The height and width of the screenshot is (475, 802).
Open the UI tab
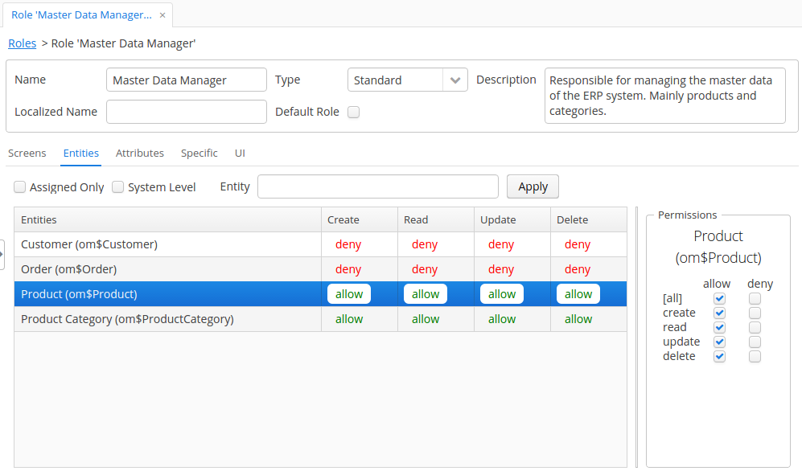pos(240,153)
